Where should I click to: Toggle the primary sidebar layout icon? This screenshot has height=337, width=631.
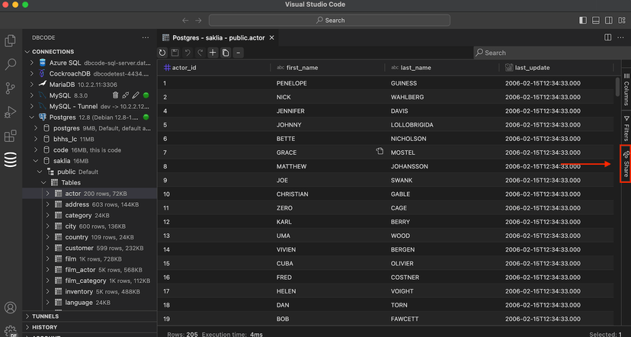pyautogui.click(x=583, y=20)
